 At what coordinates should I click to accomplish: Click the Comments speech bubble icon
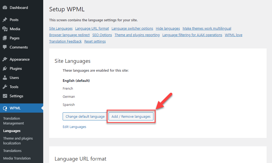click(5, 47)
